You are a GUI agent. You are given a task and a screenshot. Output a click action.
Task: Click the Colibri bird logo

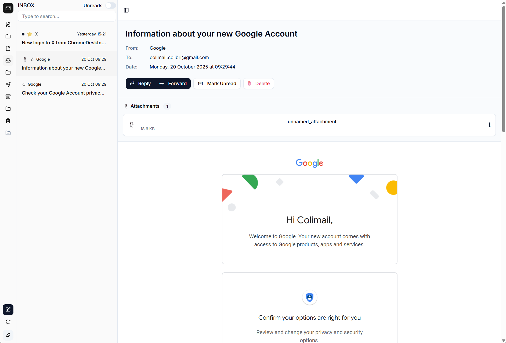[8, 335]
